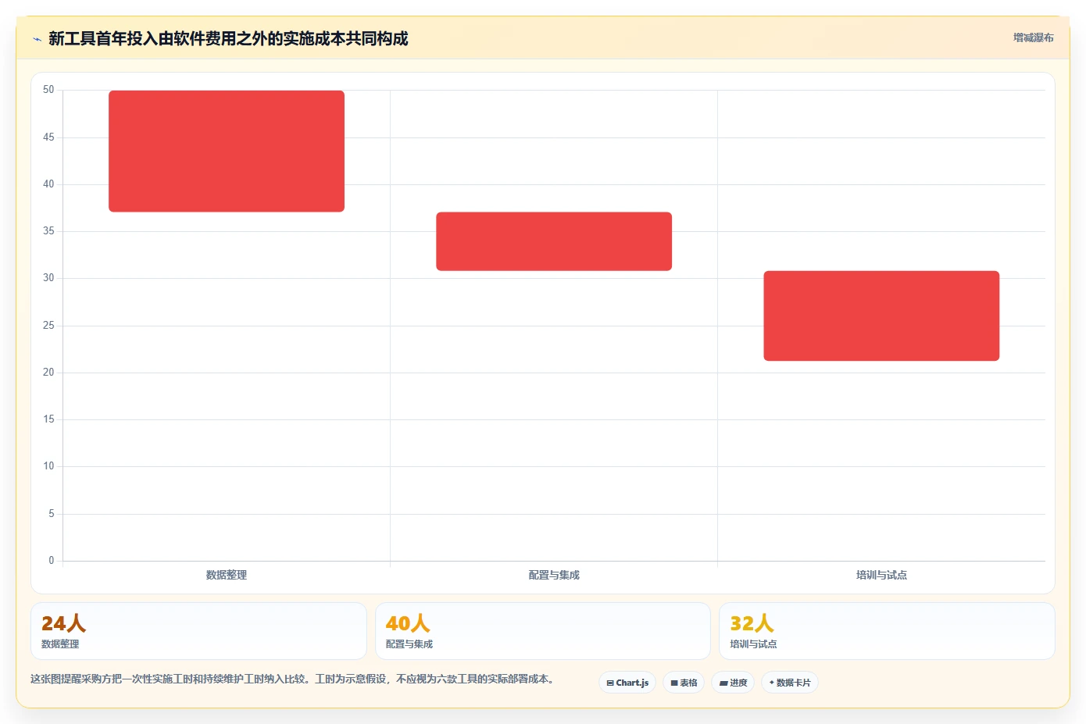Viewport: 1086px width, 724px height.
Task: Click the y-axis value 20
Action: 48,373
